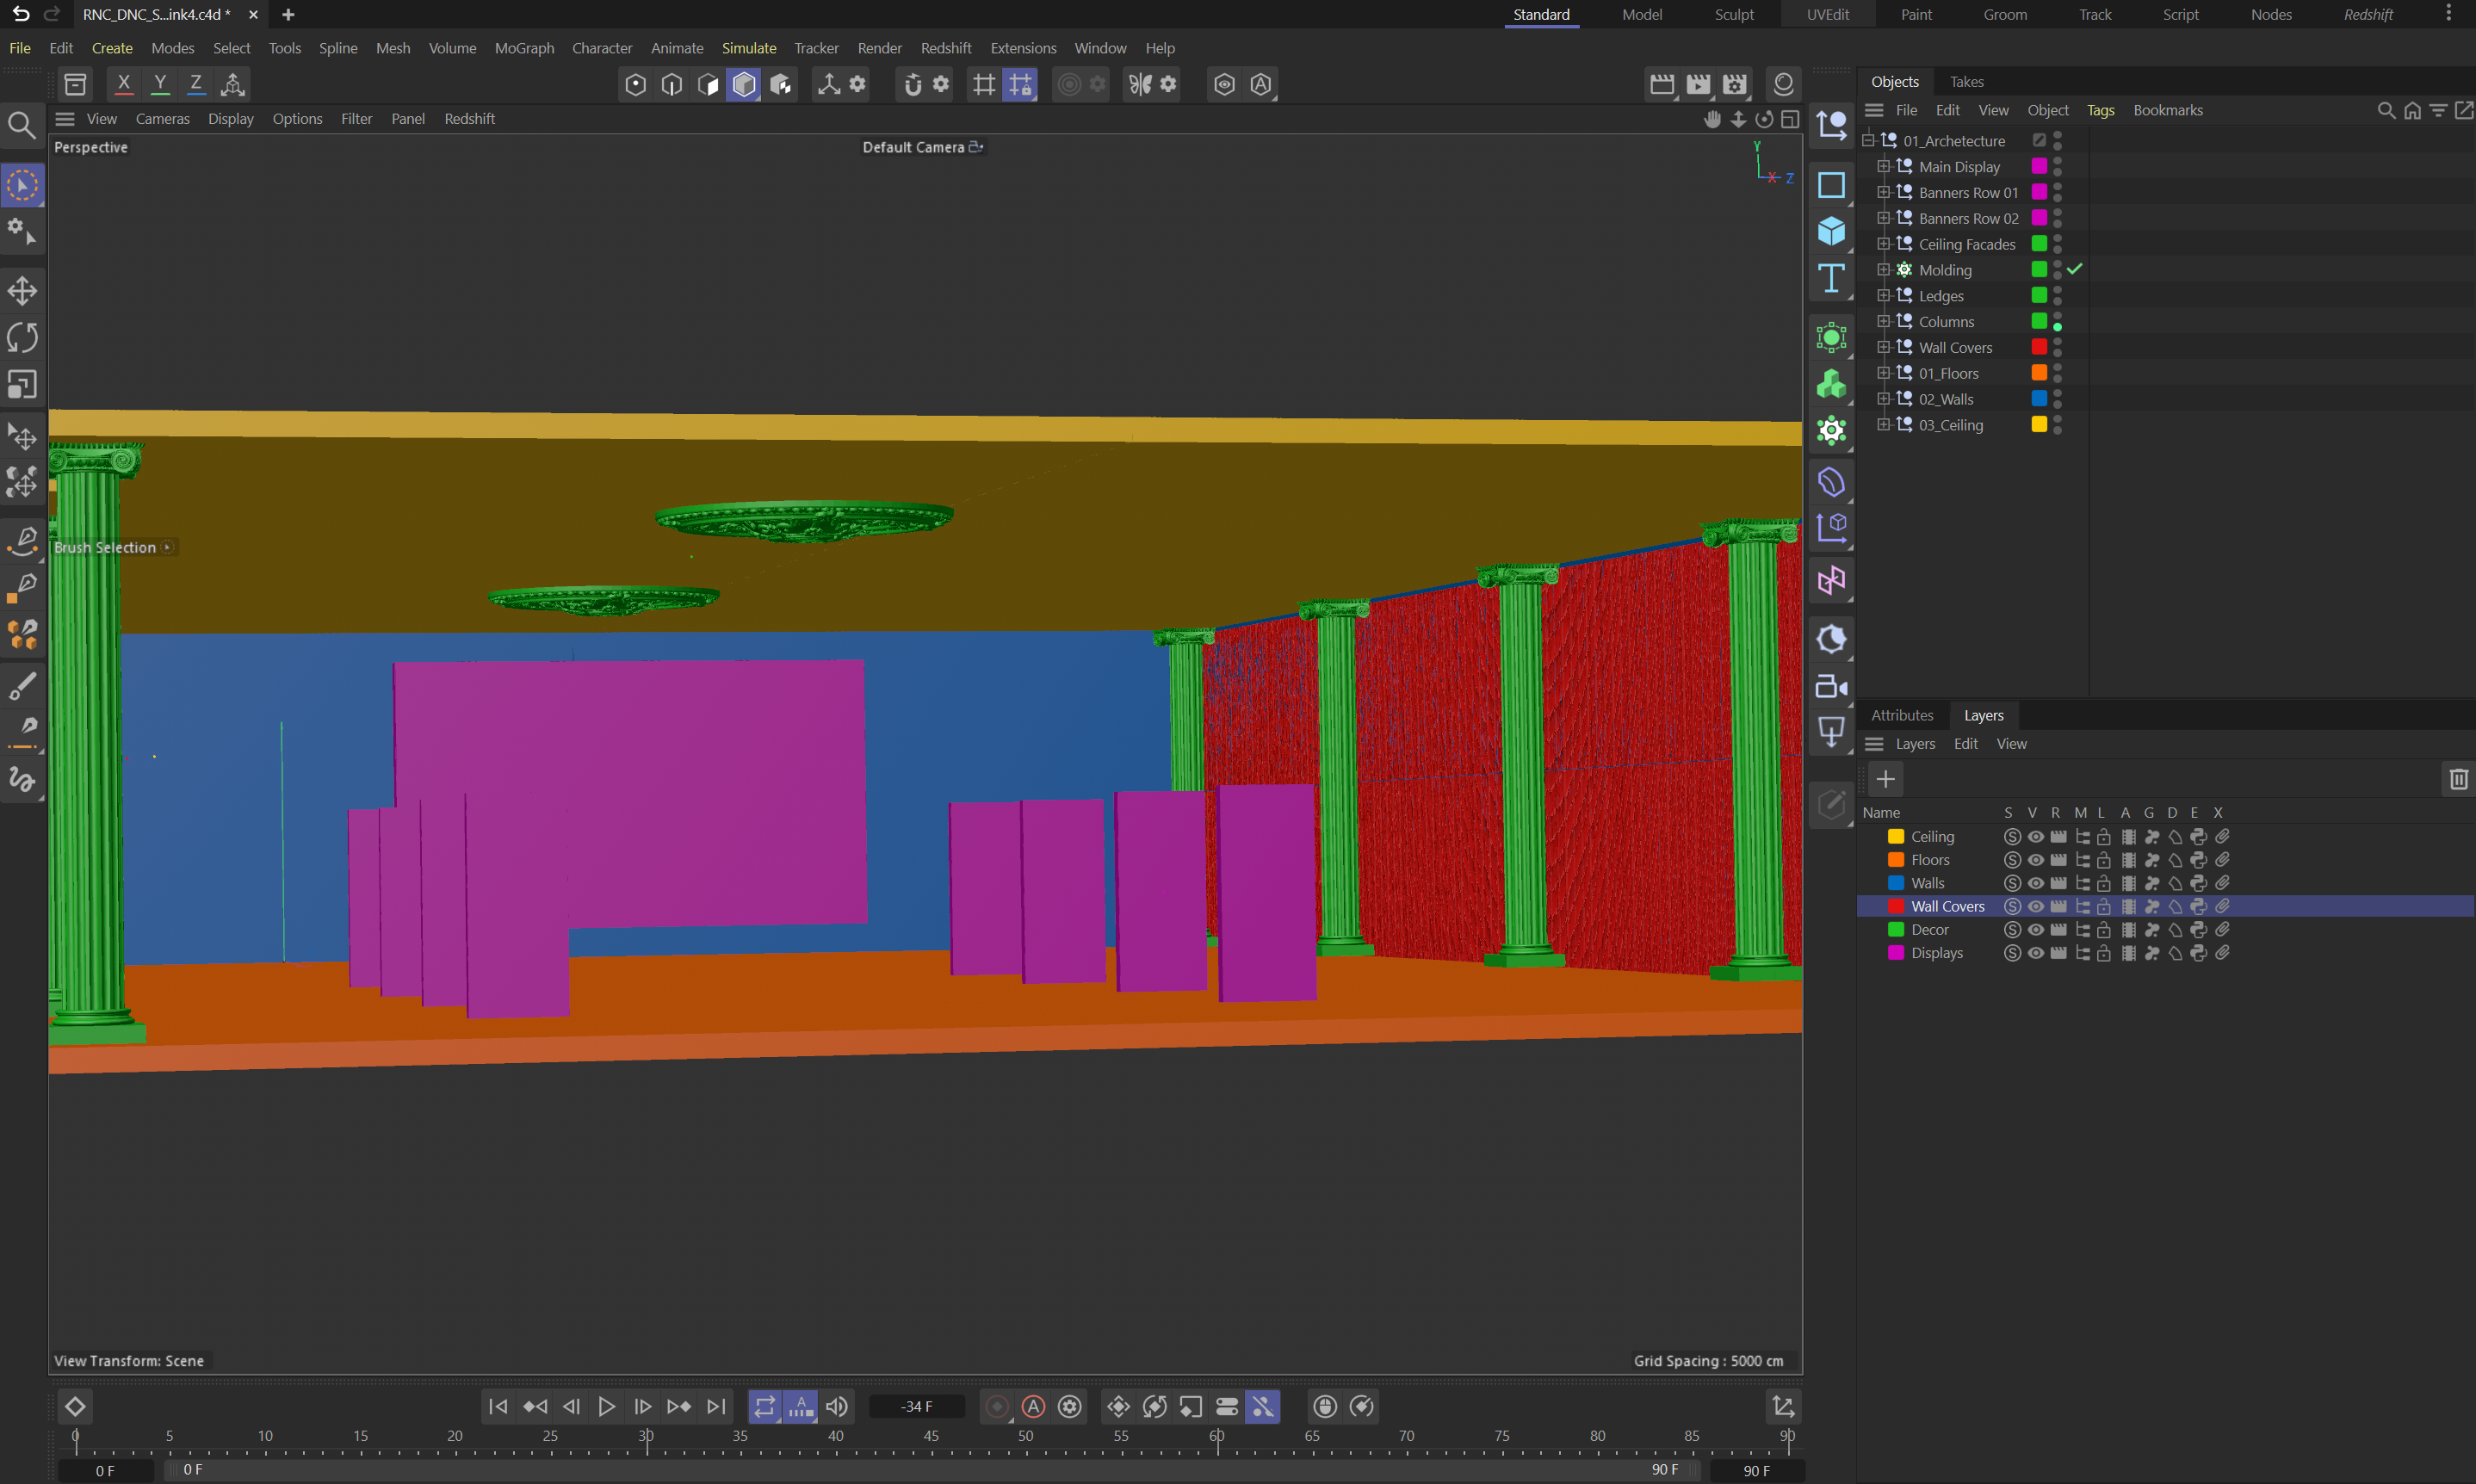
Task: Toggle Y axis lock
Action: 160,84
